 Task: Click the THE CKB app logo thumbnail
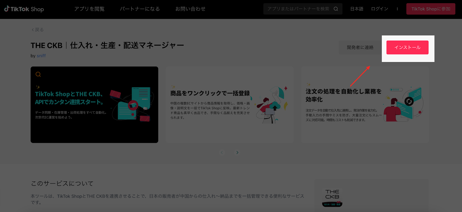[332, 198]
